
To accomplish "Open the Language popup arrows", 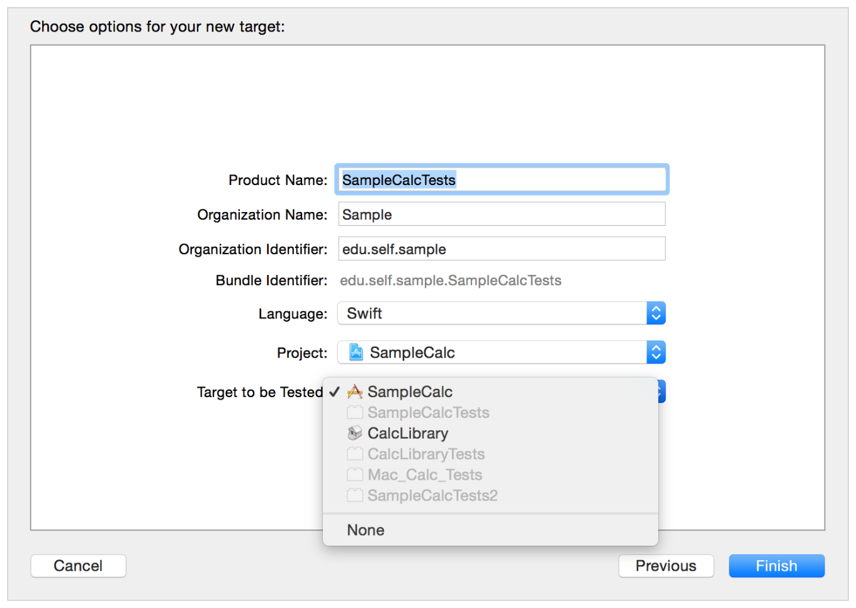I will [x=656, y=313].
